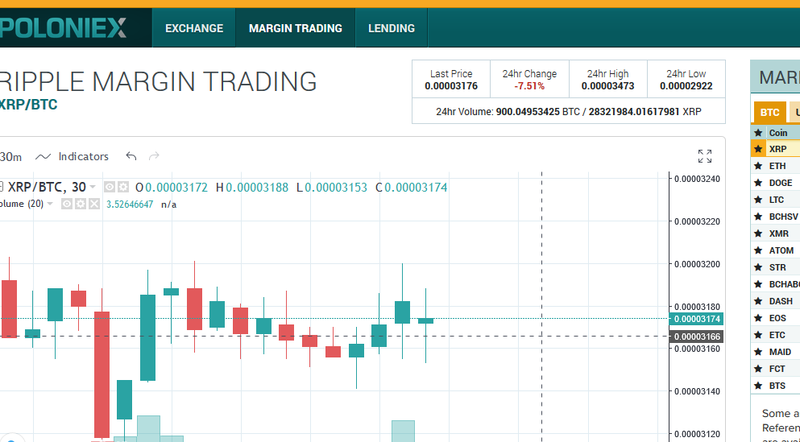Select BTS in the markets list

pos(777,386)
